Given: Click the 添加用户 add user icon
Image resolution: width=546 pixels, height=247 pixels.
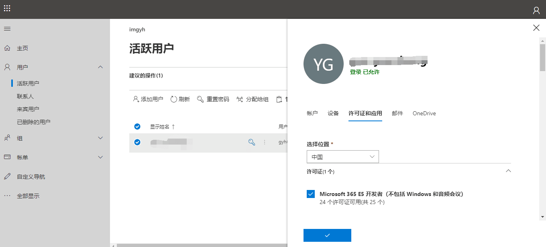Looking at the screenshot, I should coord(136,99).
